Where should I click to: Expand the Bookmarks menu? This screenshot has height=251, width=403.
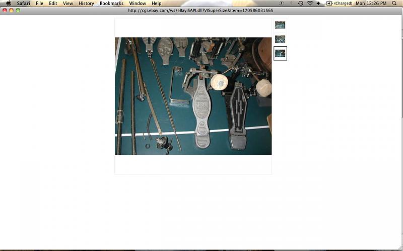111,3
